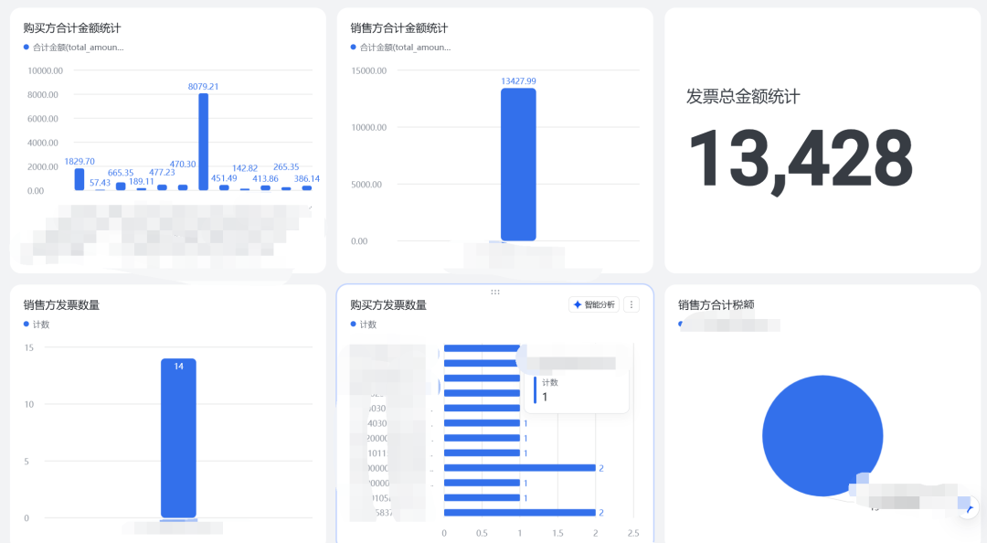Screen dimensions: 987x543
Task: Click the 265.35 data label
Action: pos(286,167)
